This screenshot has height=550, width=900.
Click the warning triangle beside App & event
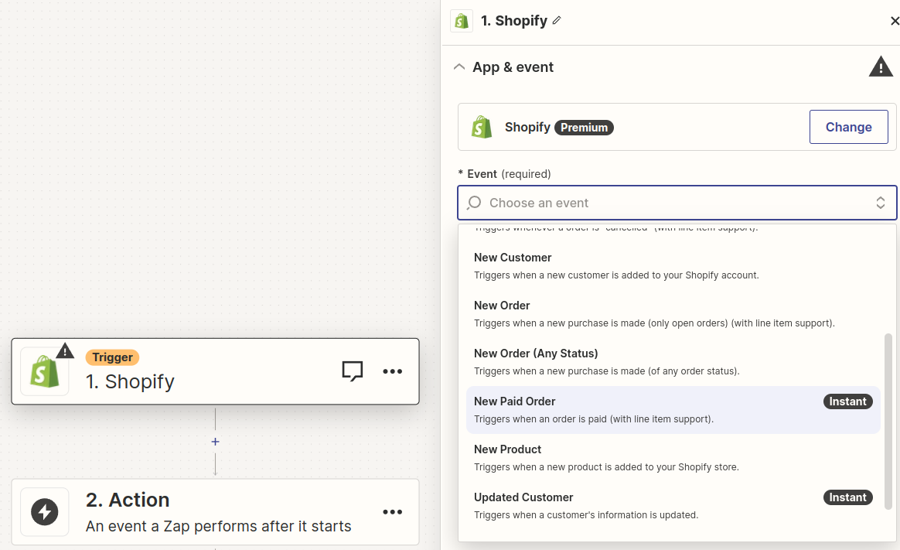pos(881,67)
